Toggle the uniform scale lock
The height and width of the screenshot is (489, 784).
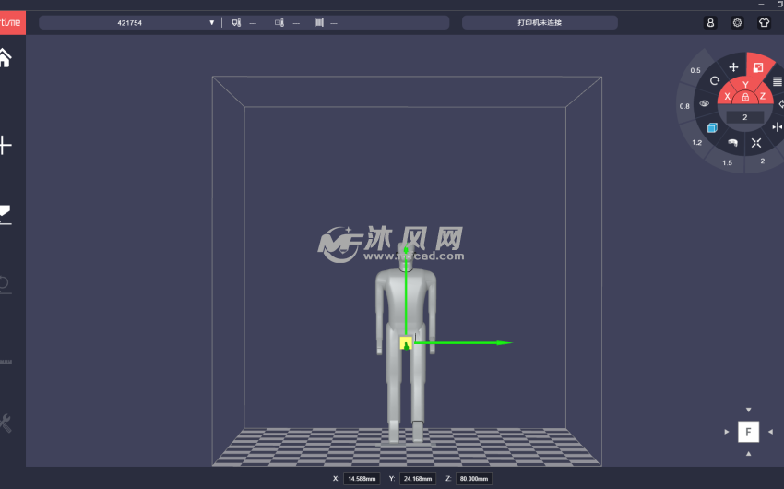coord(745,97)
